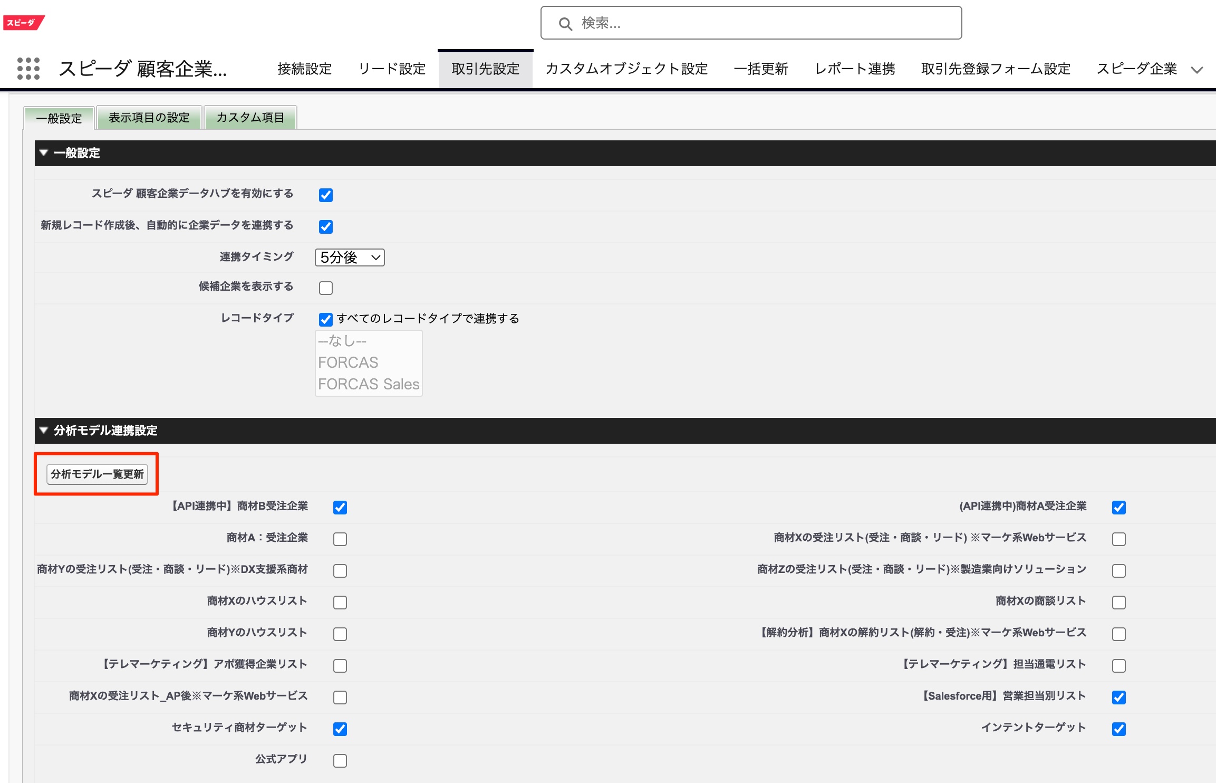The width and height of the screenshot is (1216, 783).
Task: Switch to the リード設定 tab
Action: tap(392, 69)
